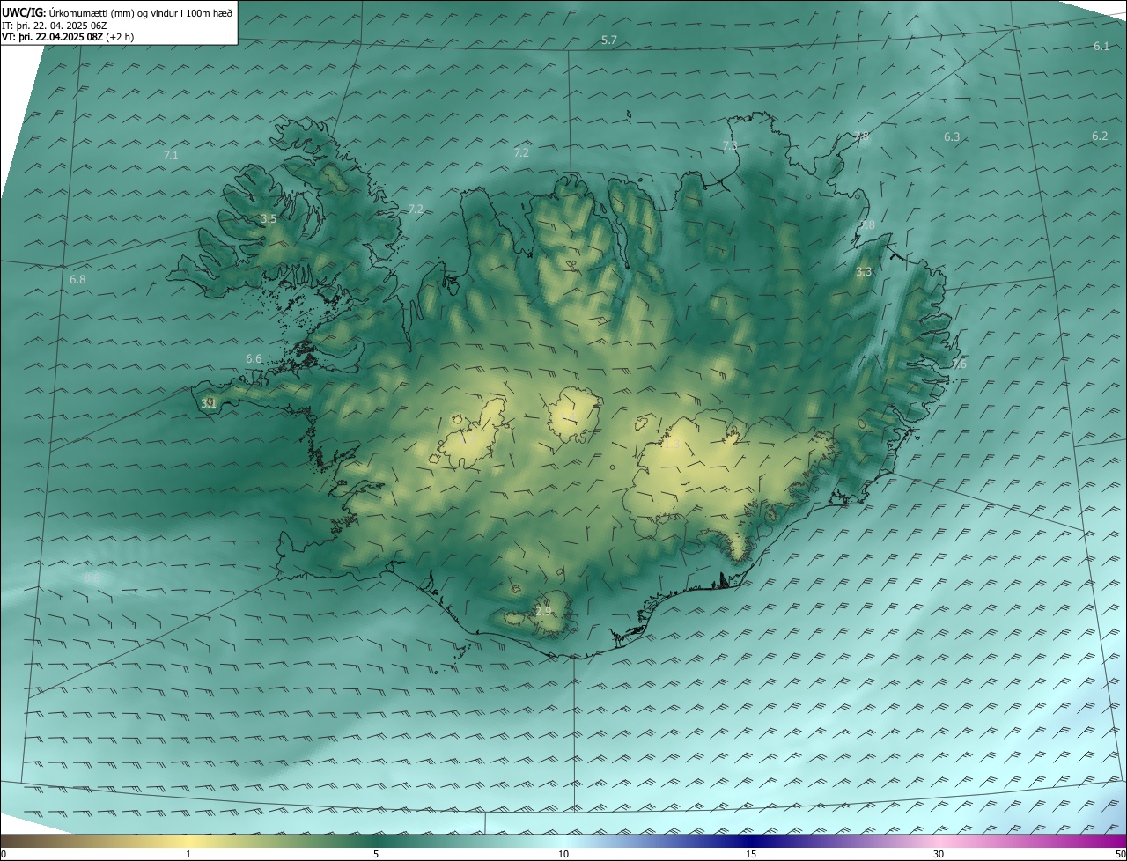The image size is (1127, 861).
Task: Click the colorbar tick label 5
Action: coord(376,854)
